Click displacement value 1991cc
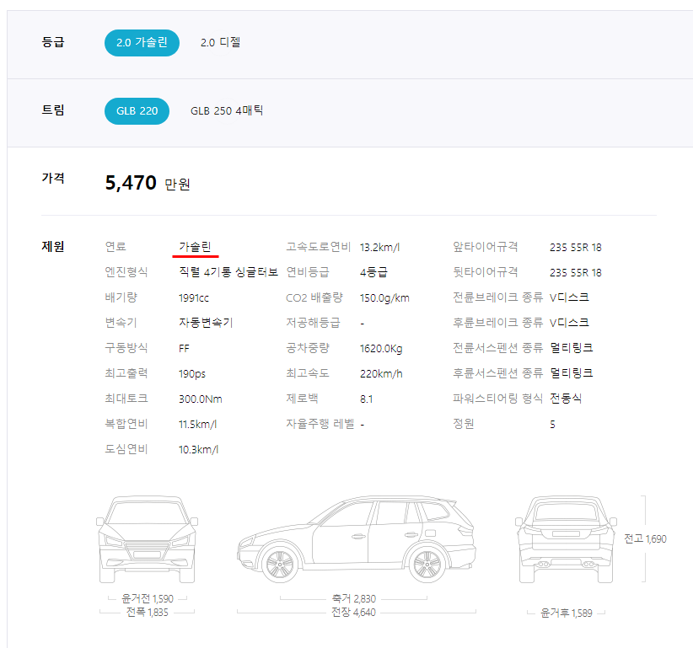Screen dimensions: 693x648 [194, 297]
